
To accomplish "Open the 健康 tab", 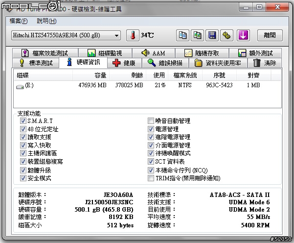I will click(125, 63).
